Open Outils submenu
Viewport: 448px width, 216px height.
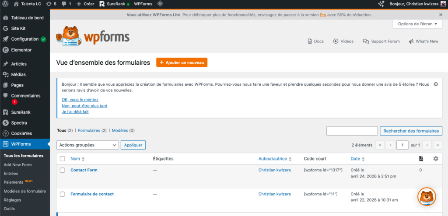point(9,209)
